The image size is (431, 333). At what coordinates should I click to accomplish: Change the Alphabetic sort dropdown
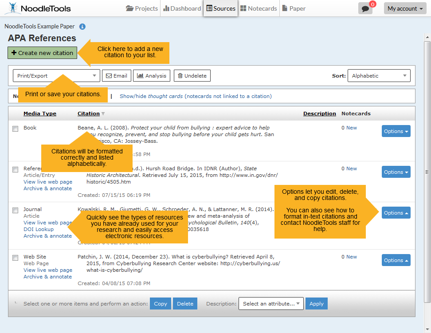(379, 76)
